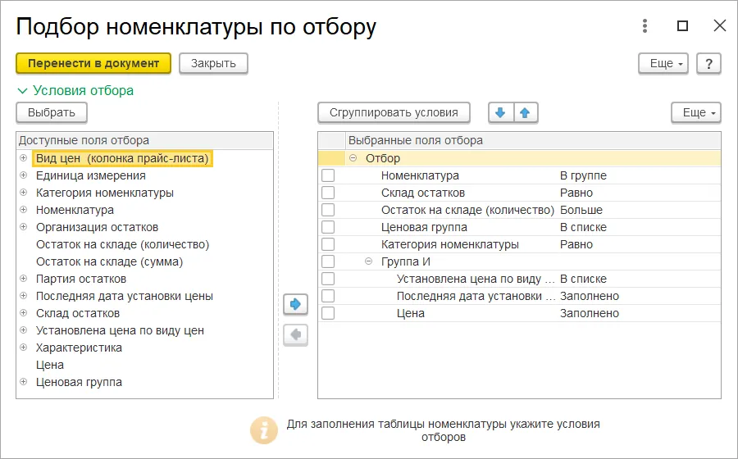
Task: Check the Ценовая группа condition checkbox
Action: pyautogui.click(x=328, y=227)
